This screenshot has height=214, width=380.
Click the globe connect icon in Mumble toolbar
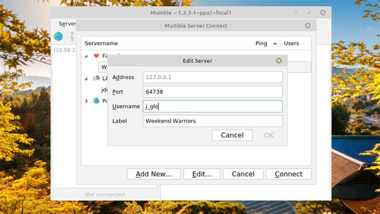[x=58, y=36]
